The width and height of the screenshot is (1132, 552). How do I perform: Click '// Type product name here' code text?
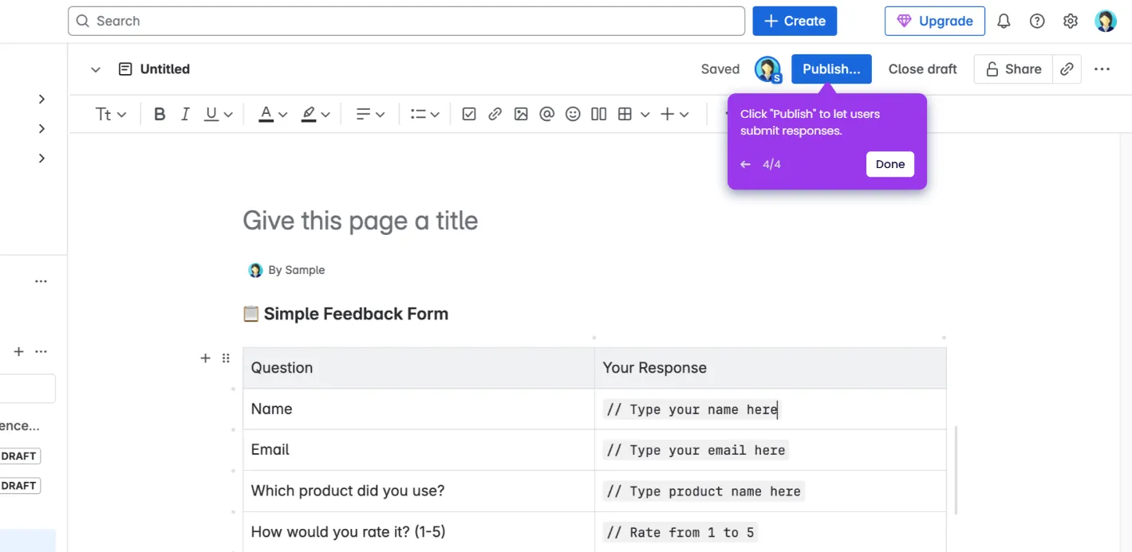click(704, 491)
